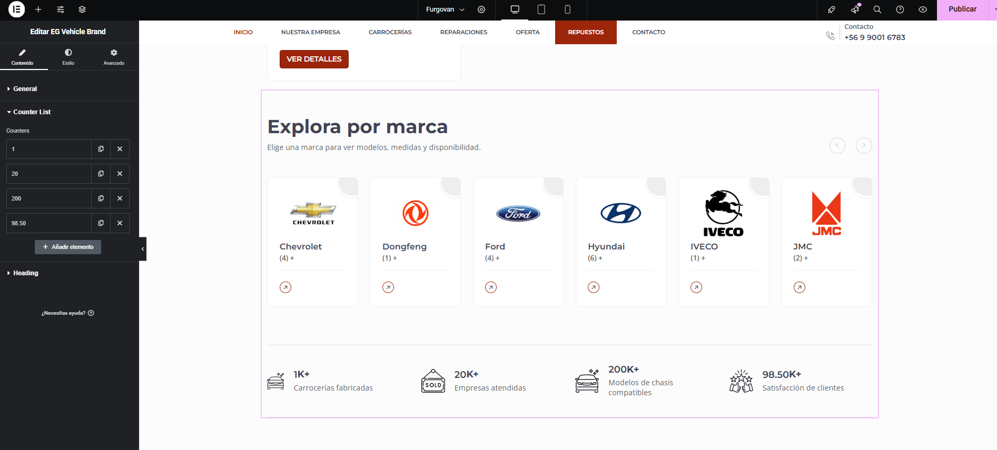Click the carousel next arrow
Image resolution: width=997 pixels, height=450 pixels.
point(864,145)
